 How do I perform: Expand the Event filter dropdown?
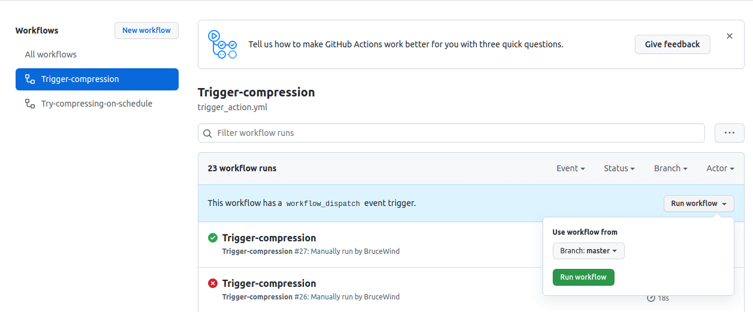point(570,168)
